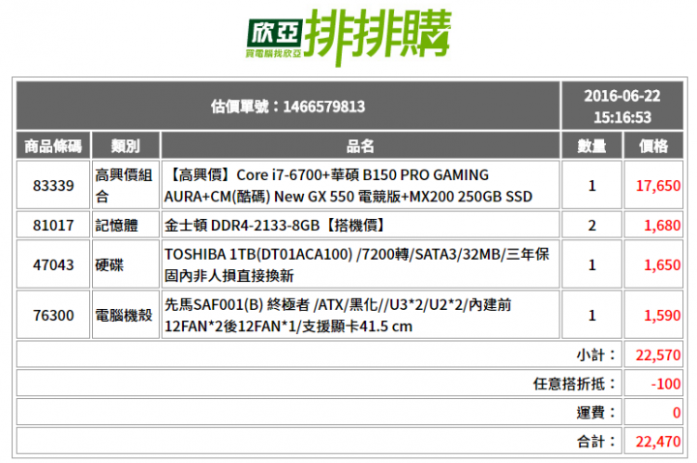Click the price 1,590
This screenshot has width=697, height=463.
point(662,316)
